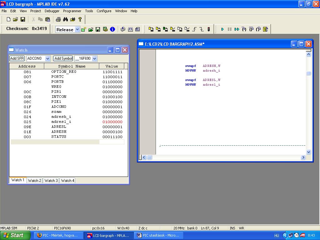The width and height of the screenshot is (320, 240).
Task: Click the code line 'MOVWF adresh_i'
Action: click(202, 71)
